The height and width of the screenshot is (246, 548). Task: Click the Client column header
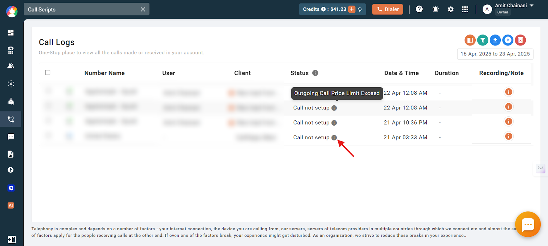[x=242, y=73]
